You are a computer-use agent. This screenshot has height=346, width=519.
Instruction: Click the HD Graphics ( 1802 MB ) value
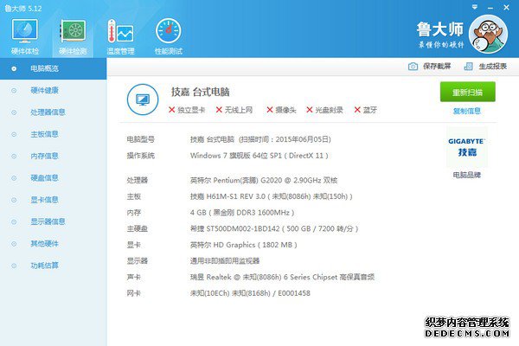coord(244,245)
